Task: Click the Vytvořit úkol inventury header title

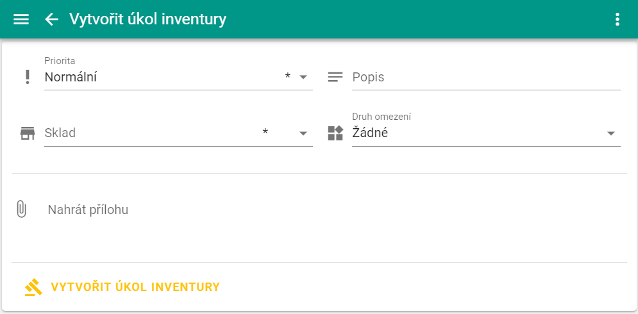Action: click(x=147, y=19)
